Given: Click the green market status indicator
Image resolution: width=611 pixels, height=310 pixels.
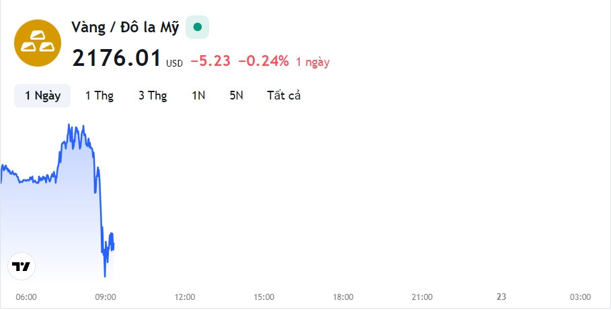Looking at the screenshot, I should point(197,27).
